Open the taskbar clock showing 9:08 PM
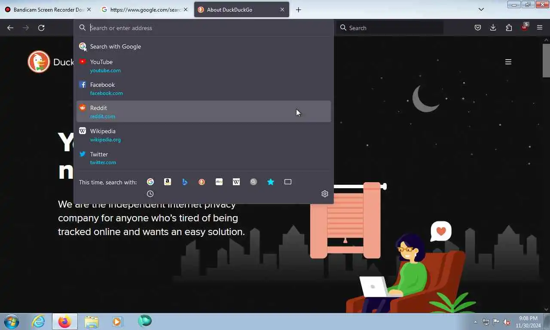 click(528, 322)
